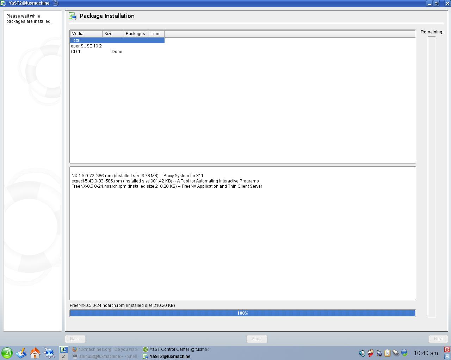Lock the session with padlock icon
The image size is (451, 360).
coord(447,356)
